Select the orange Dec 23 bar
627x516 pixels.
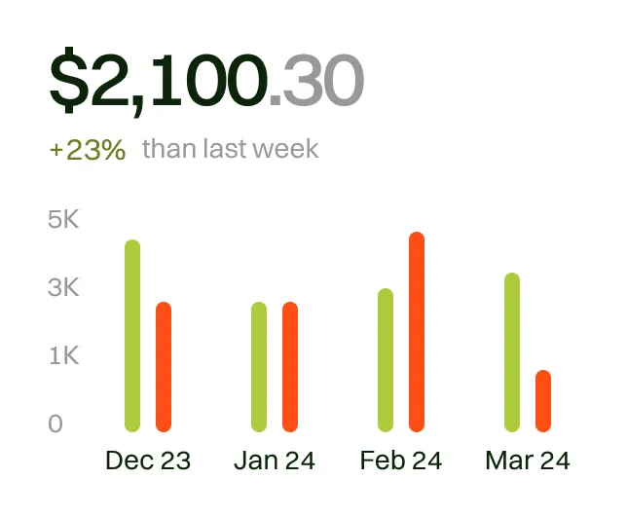click(164, 367)
